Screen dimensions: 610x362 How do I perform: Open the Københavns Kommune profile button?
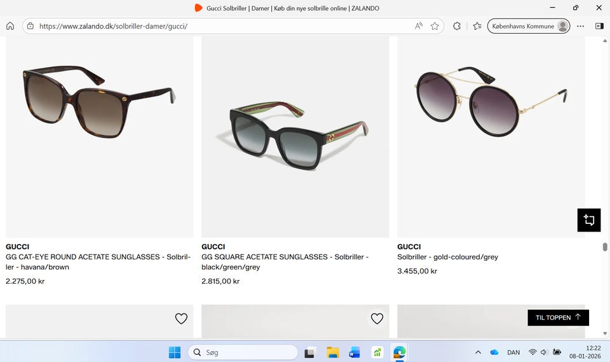[529, 26]
